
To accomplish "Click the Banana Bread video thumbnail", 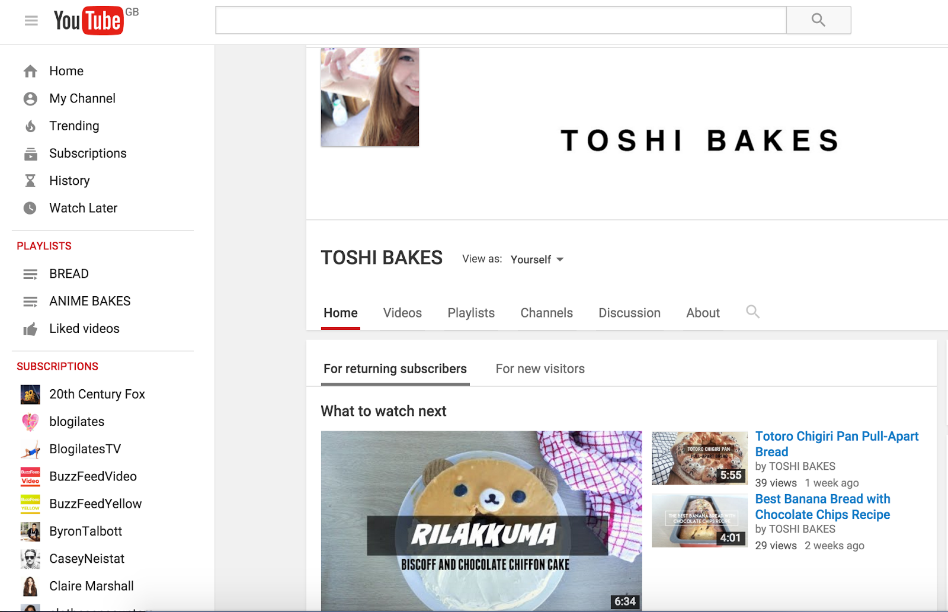I will pos(700,521).
